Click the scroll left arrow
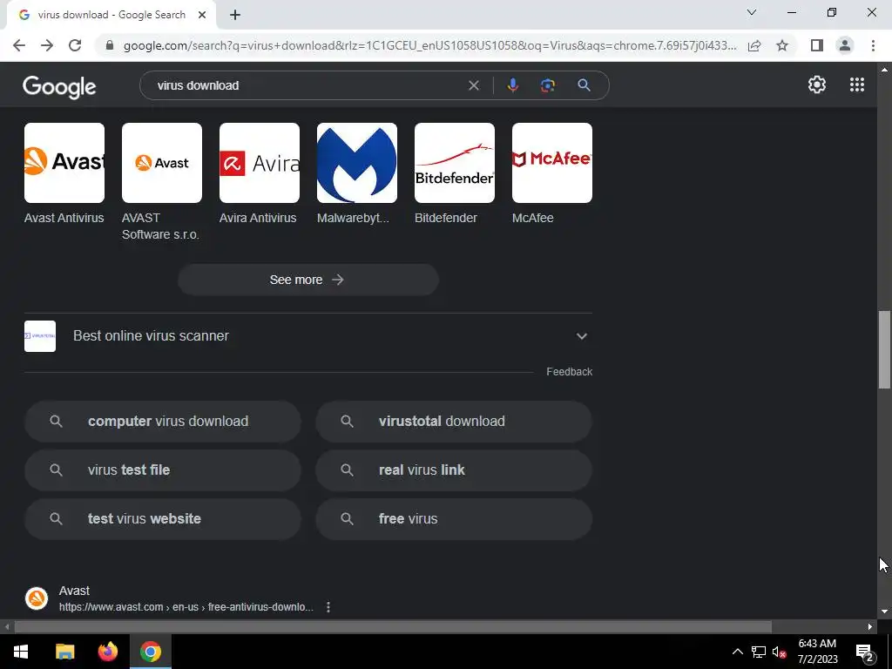The image size is (892, 669). pos(7,626)
